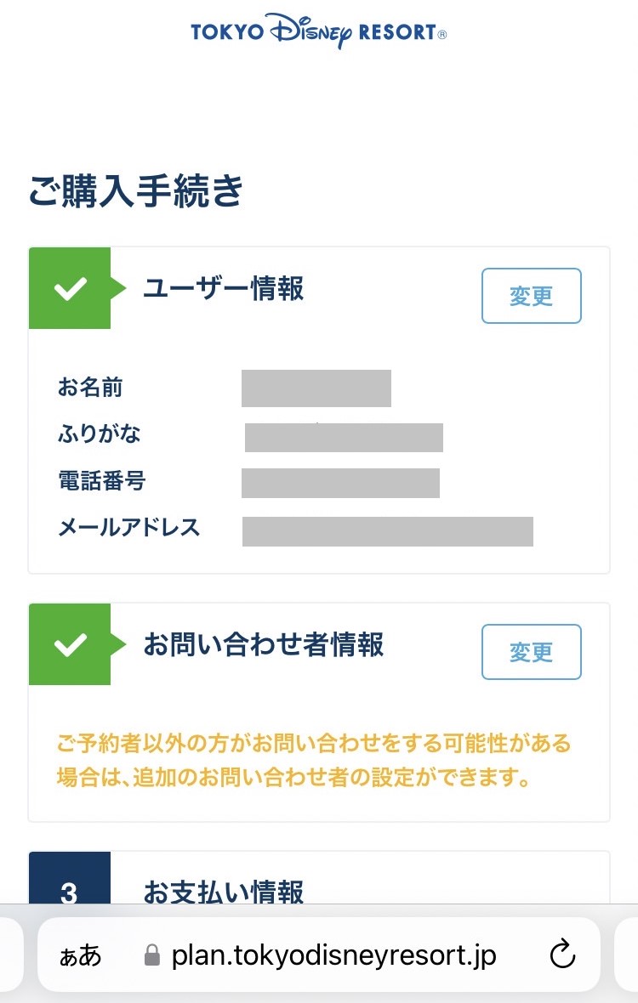The image size is (638, 1003).
Task: Tap the ぁあ reader settings button
Action: [x=81, y=955]
